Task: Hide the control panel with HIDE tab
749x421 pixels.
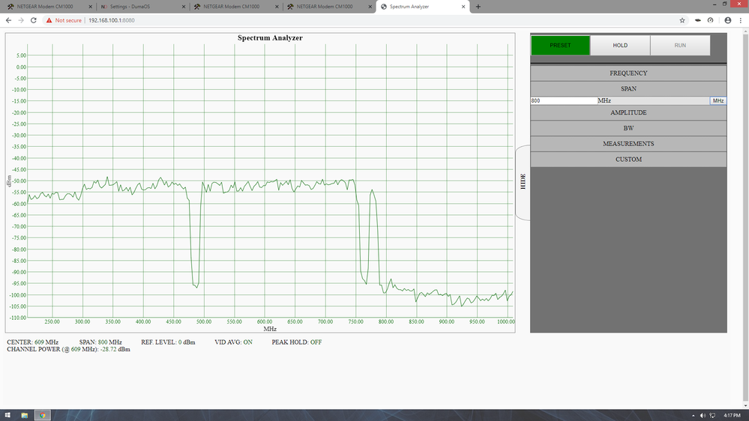Action: coord(523,182)
